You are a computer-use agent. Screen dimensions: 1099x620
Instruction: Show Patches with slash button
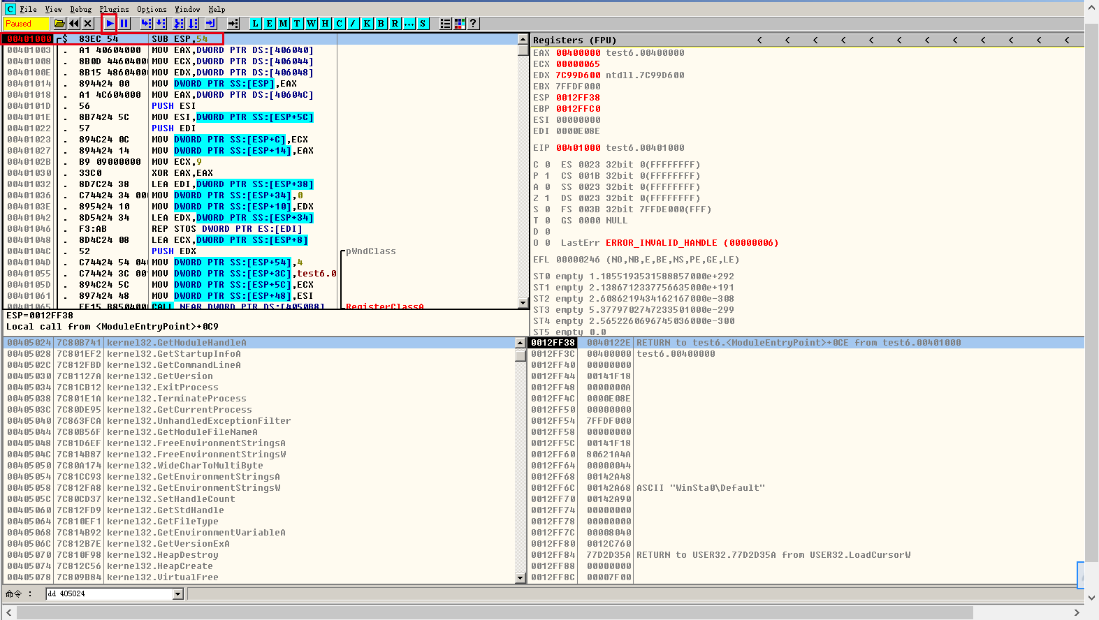pyautogui.click(x=354, y=24)
